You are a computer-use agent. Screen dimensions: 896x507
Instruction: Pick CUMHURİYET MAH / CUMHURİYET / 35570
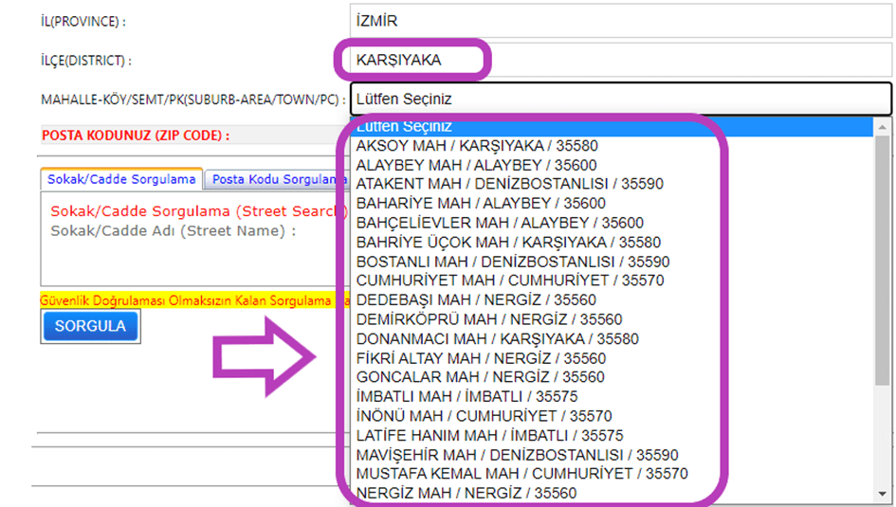(510, 281)
